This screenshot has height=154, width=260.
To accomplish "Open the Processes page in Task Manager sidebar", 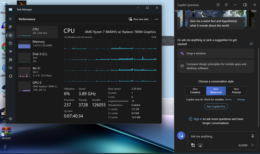I will coord(10,27).
